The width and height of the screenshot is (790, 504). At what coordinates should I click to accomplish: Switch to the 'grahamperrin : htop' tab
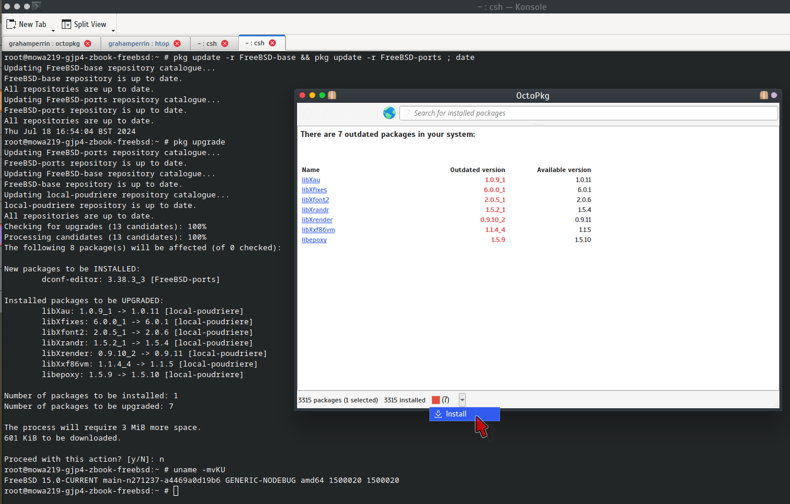point(139,43)
